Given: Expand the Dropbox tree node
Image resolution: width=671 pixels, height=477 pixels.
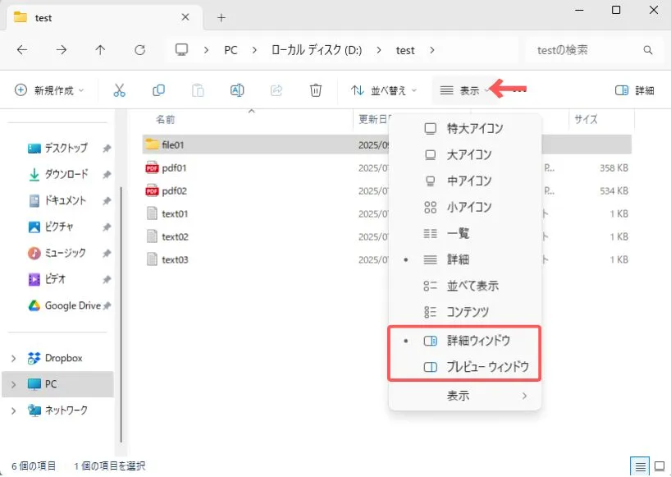Looking at the screenshot, I should coord(13,358).
